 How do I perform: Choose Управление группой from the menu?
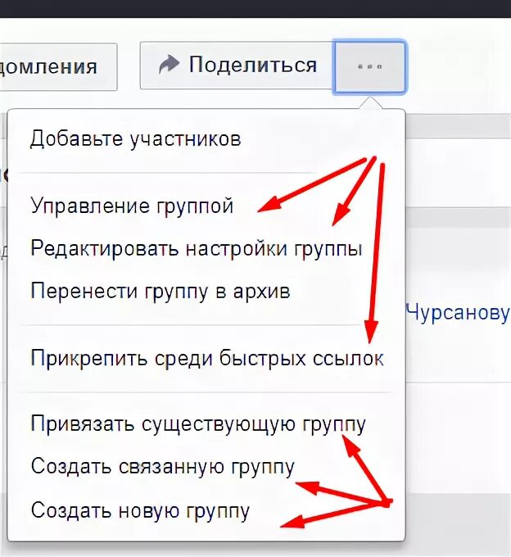(132, 206)
